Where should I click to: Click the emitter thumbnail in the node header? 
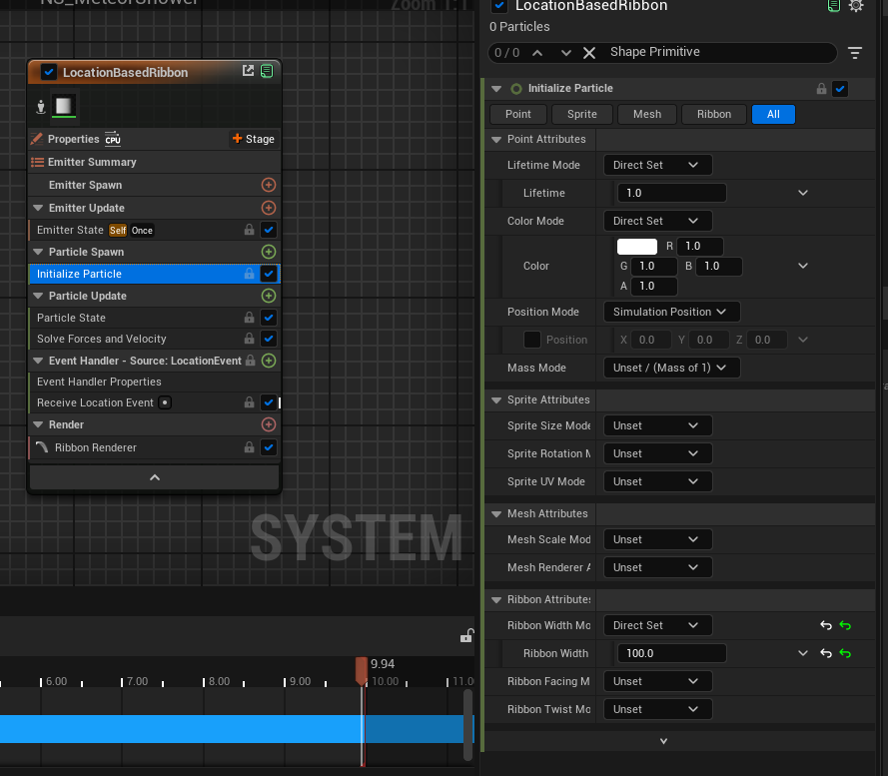(64, 106)
